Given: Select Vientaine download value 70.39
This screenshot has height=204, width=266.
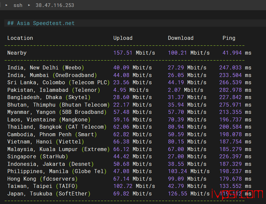Looking at the screenshot, I should coord(176,119).
